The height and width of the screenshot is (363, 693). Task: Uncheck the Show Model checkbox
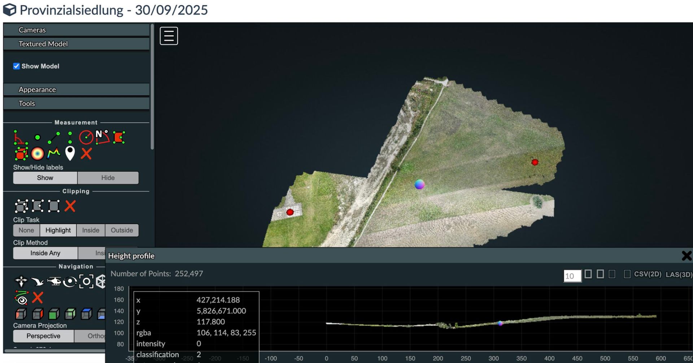point(17,66)
